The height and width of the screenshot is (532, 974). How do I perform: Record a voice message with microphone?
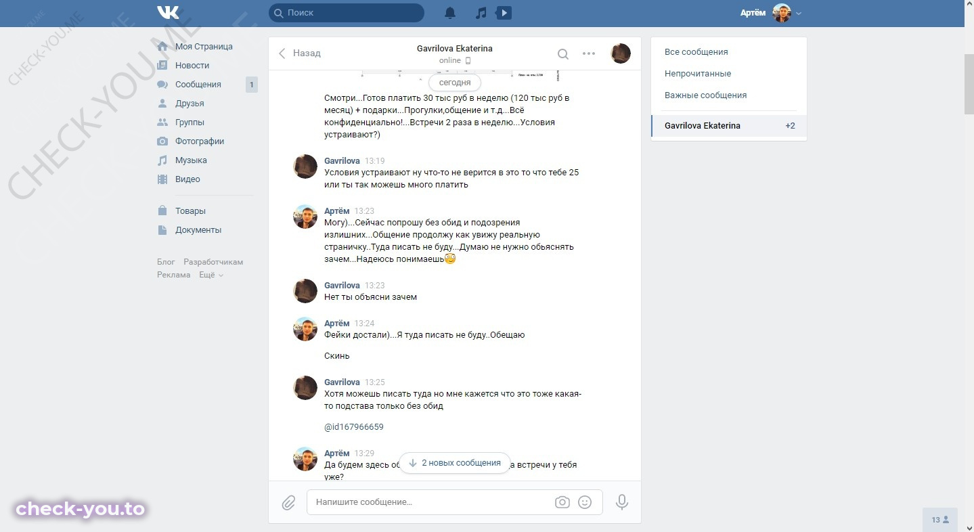coord(622,502)
